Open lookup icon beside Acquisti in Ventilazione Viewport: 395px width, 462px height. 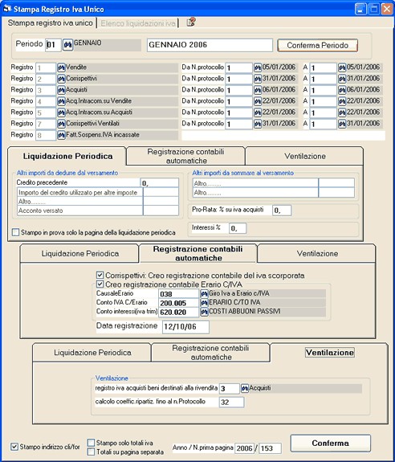click(x=245, y=388)
